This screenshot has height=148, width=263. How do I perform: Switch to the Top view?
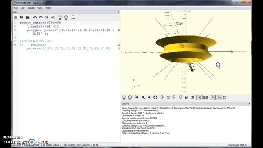(x=168, y=97)
